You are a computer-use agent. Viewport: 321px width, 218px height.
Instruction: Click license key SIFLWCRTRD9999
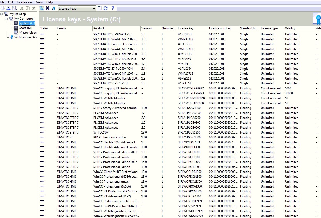pyautogui.click(x=190, y=201)
